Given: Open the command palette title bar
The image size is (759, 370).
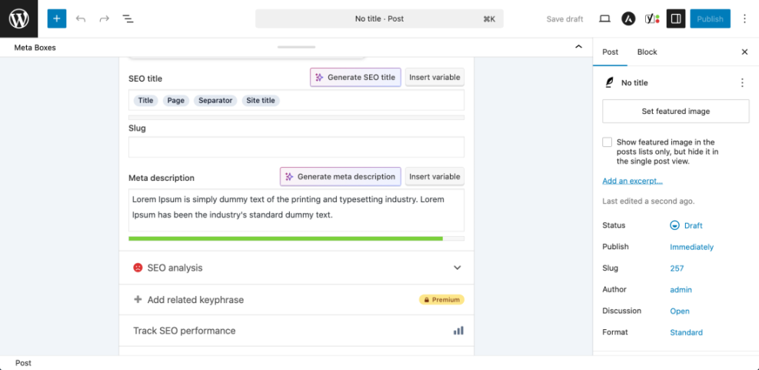Looking at the screenshot, I should click(380, 19).
